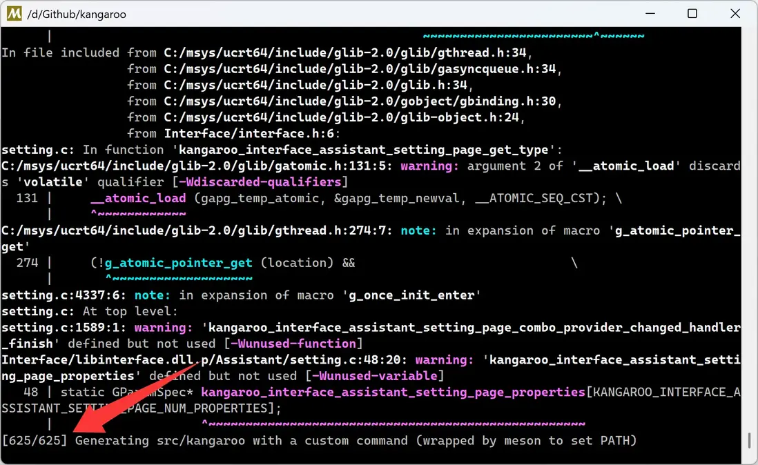
Task: Click the highlighted 'g_atomic_pointer_get' on line 274
Action: click(x=178, y=263)
